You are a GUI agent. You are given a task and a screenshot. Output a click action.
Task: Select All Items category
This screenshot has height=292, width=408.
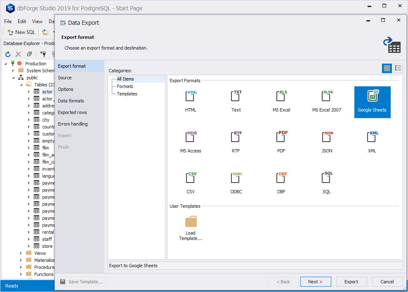pos(125,79)
